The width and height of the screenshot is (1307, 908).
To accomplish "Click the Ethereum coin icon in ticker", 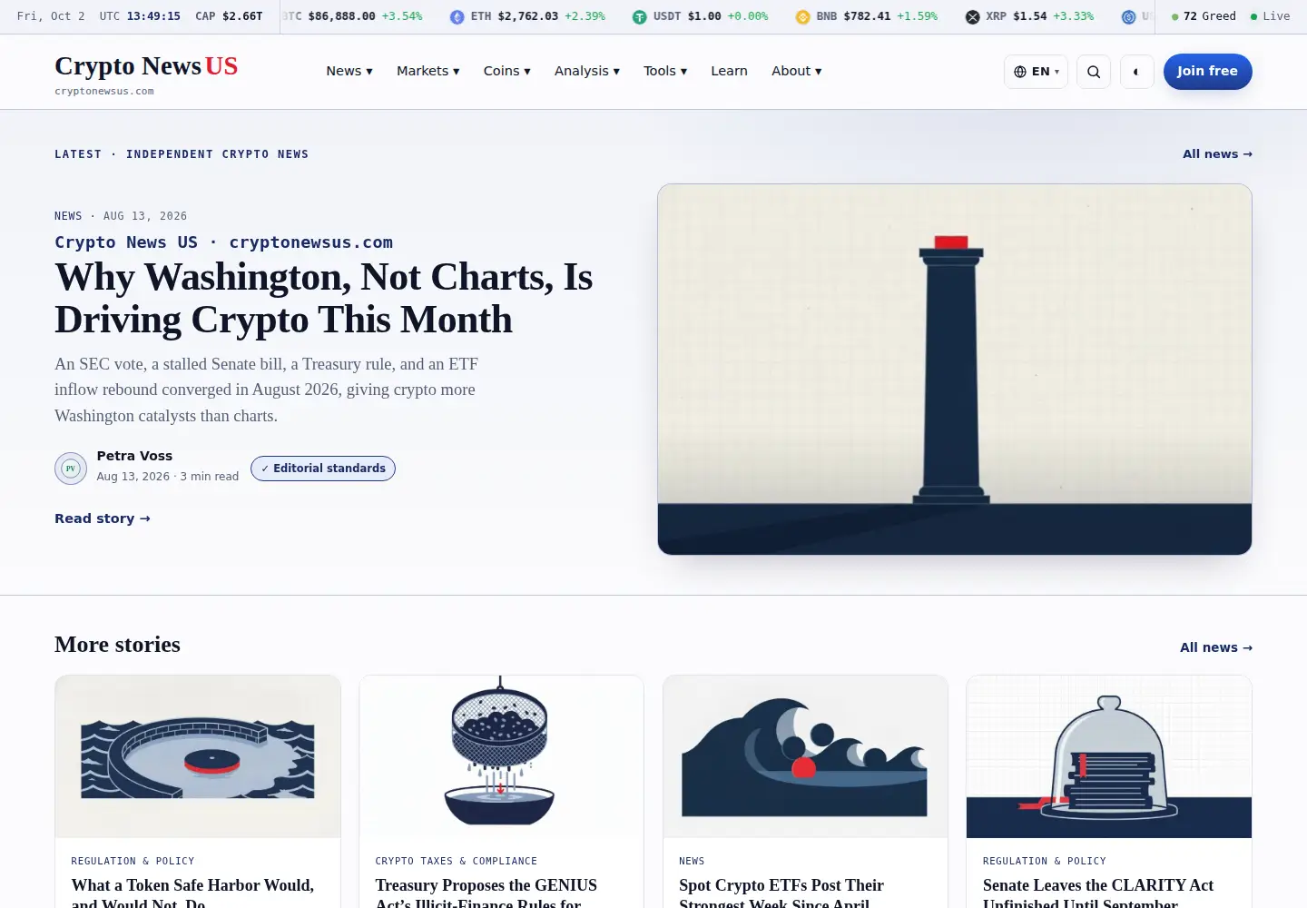I will point(457,17).
